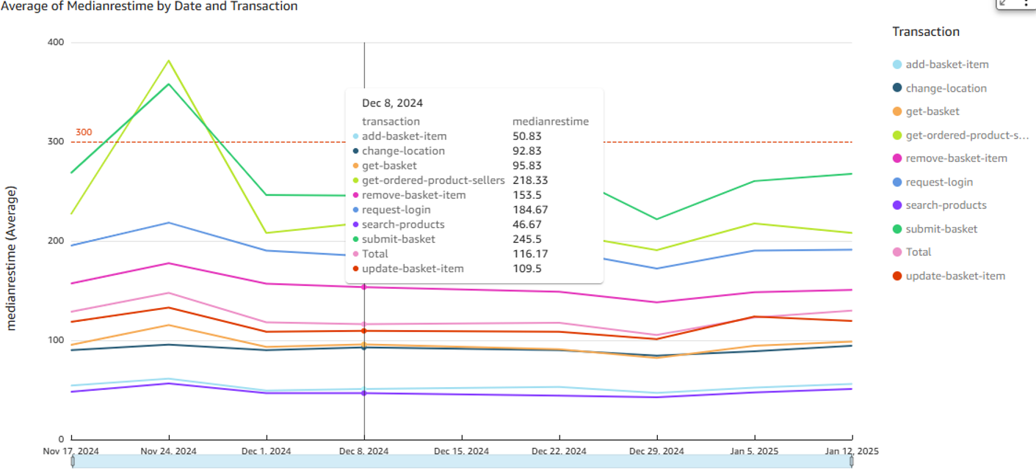Click the right handle of date range slider
Image resolution: width=1036 pixels, height=470 pixels.
pyautogui.click(x=852, y=461)
